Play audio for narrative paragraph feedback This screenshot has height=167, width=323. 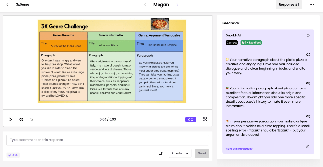[x=308, y=54]
